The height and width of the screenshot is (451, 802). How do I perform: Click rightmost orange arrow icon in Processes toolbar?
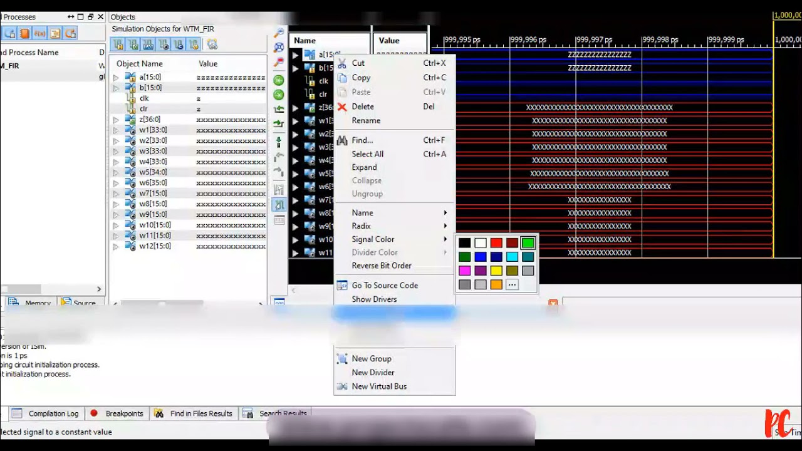(x=70, y=34)
